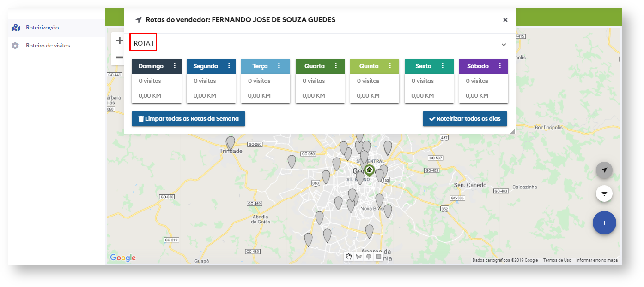Click the blue plus floating button
This screenshot has height=287, width=644.
[x=604, y=223]
